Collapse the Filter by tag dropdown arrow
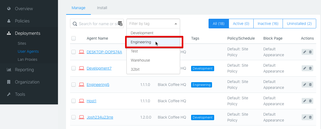Viewport: 321px width, 129px height. [176, 24]
